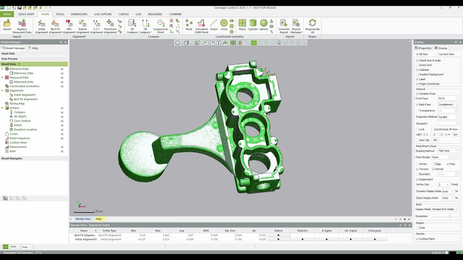Start RPS Alignment tool

(x=69, y=26)
